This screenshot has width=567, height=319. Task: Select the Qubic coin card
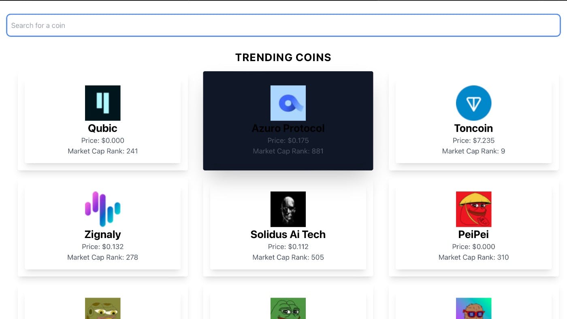click(102, 120)
